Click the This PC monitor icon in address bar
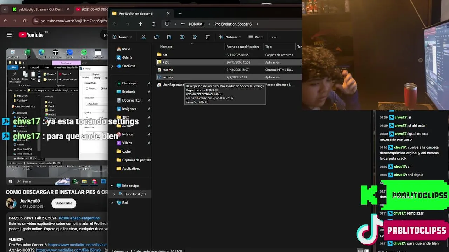Image resolution: width=449 pixels, height=252 pixels. tap(167, 24)
